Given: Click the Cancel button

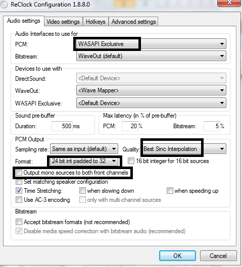Looking at the screenshot, I should pos(218,255).
